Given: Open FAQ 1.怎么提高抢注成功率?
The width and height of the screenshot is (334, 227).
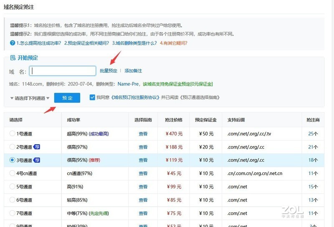Looking at the screenshot, I should tap(39, 43).
